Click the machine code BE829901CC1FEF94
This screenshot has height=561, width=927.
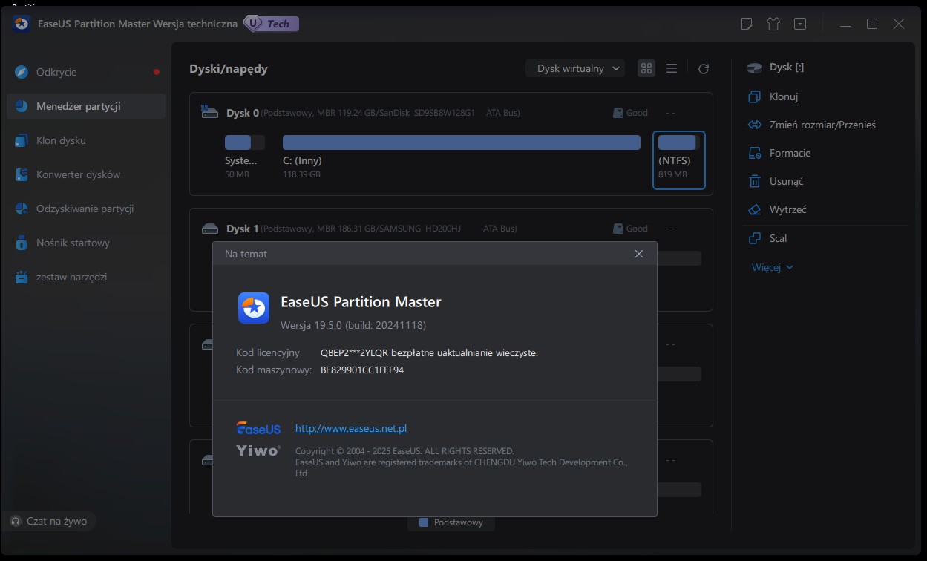pos(362,370)
